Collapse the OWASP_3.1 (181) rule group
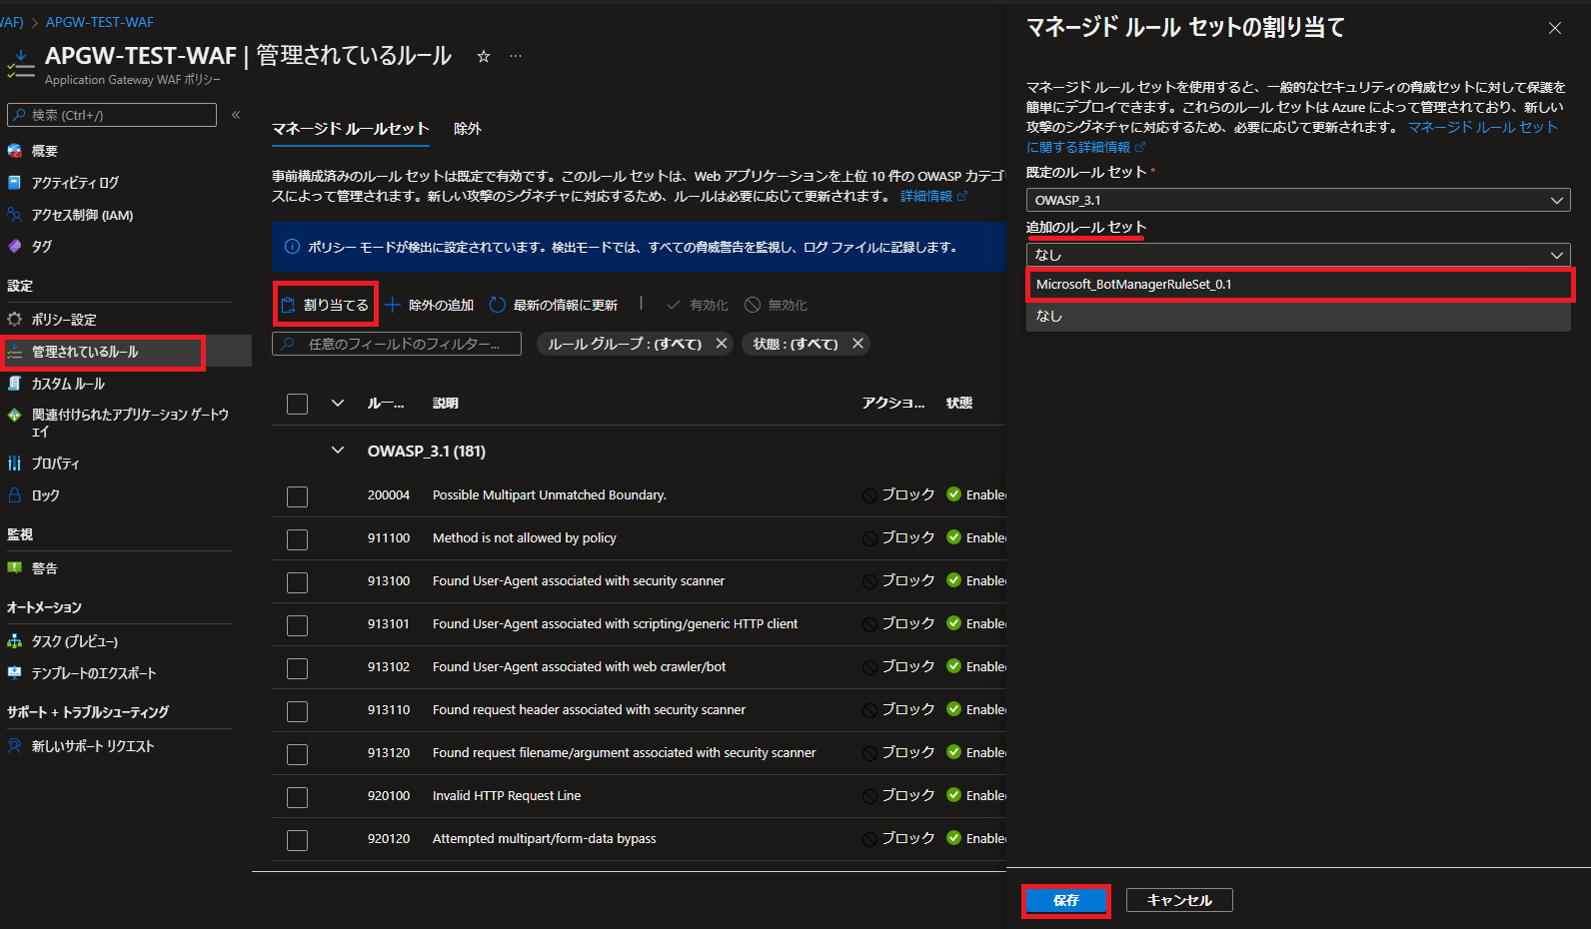This screenshot has width=1591, height=929. (338, 451)
